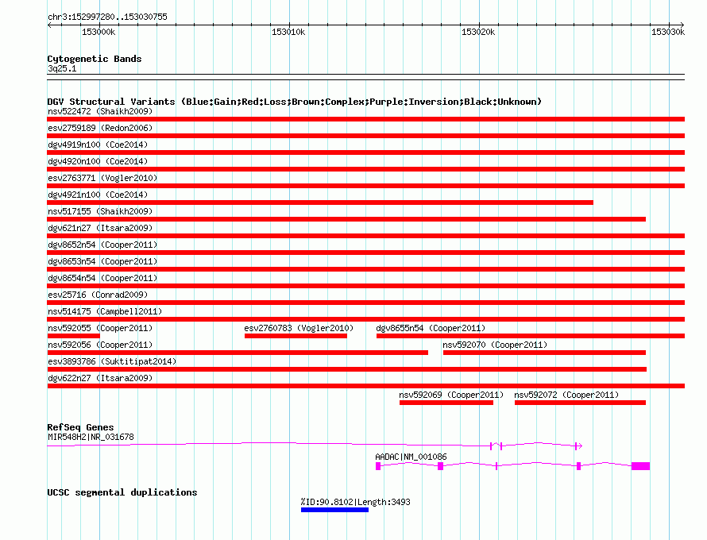Click 153010k ruler position label
The height and width of the screenshot is (540, 707).
(x=288, y=32)
